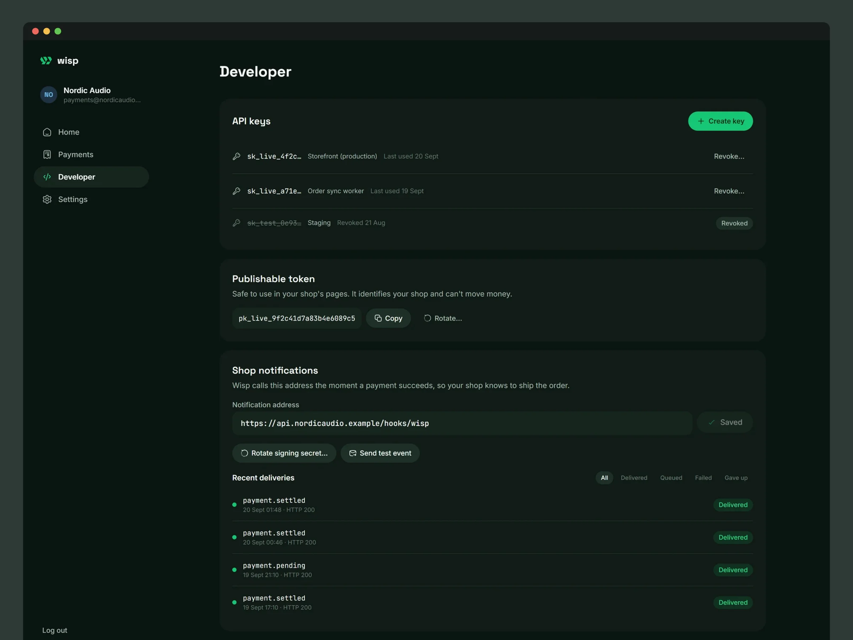The height and width of the screenshot is (640, 853).
Task: Click the envelope icon for test event
Action: coord(353,453)
